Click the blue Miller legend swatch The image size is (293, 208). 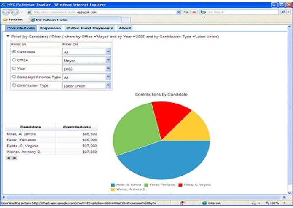tap(113, 185)
